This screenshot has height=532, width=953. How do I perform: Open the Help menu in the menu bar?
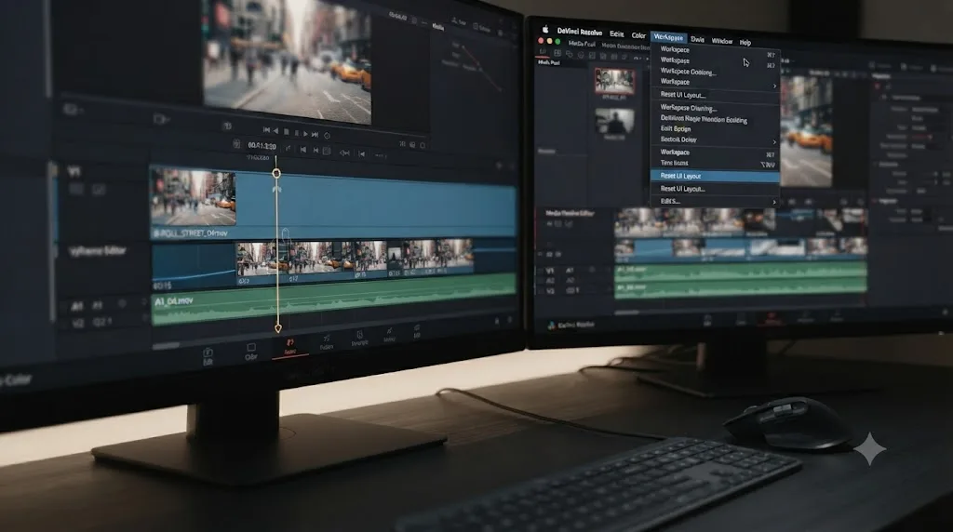[745, 43]
